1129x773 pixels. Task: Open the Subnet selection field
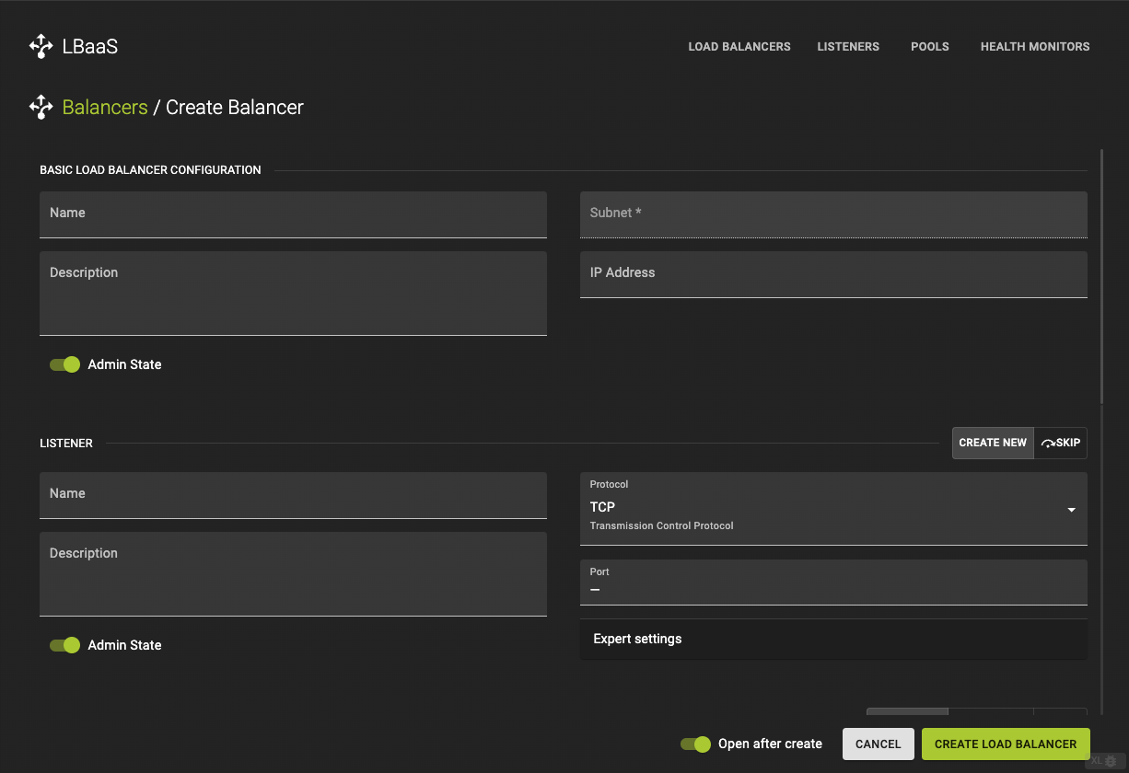tap(833, 214)
